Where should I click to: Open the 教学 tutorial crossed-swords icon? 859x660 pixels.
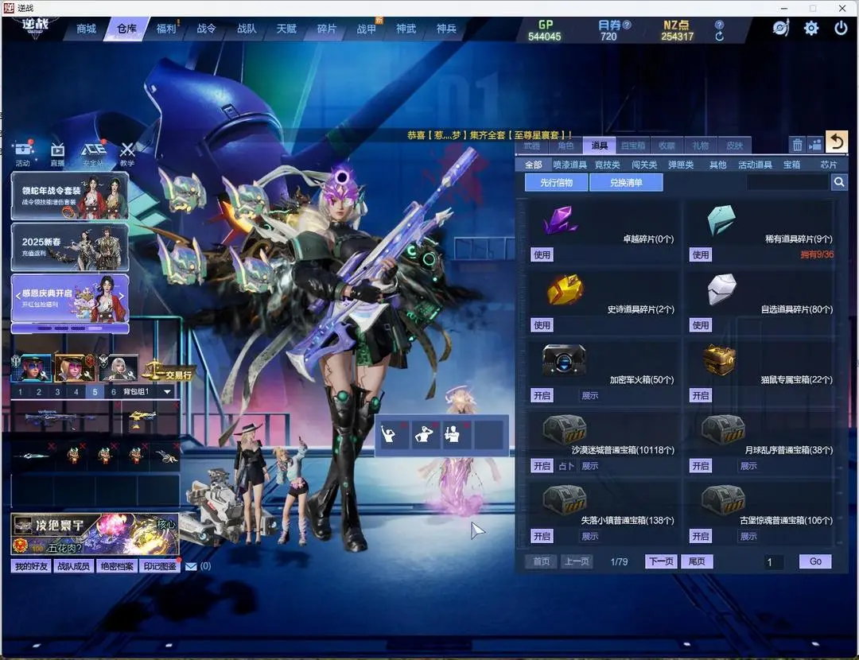[x=127, y=154]
